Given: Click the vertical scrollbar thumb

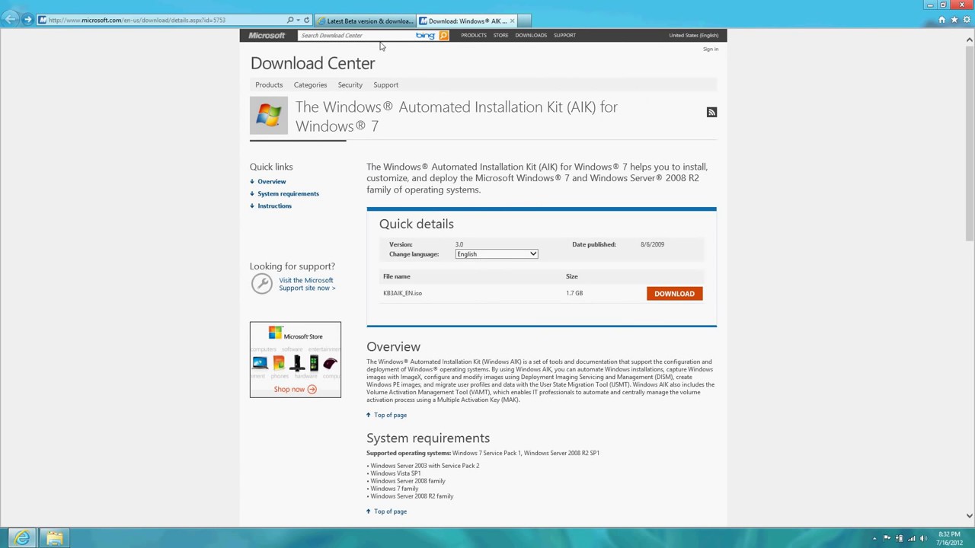Looking at the screenshot, I should pyautogui.click(x=969, y=145).
